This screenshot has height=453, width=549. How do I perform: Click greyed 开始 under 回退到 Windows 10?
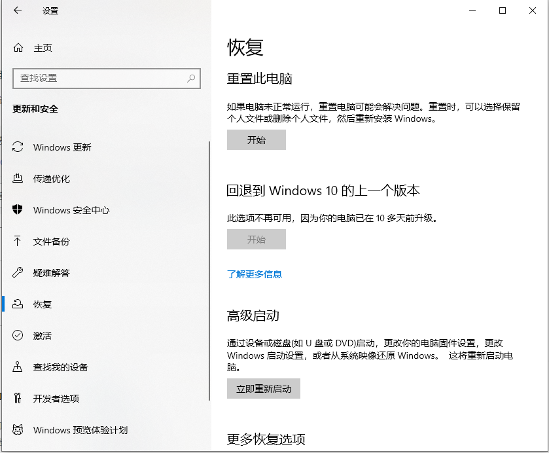click(x=257, y=240)
